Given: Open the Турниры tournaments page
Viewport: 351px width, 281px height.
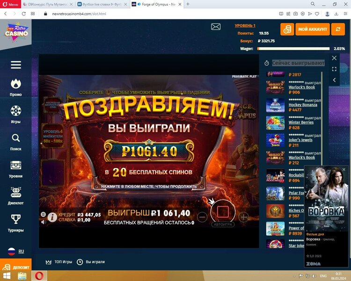Looking at the screenshot, I should (15, 223).
